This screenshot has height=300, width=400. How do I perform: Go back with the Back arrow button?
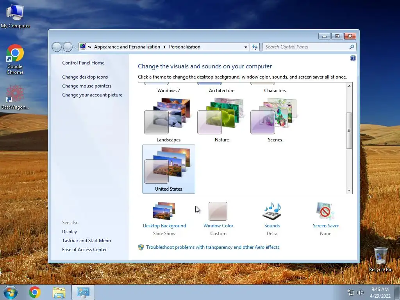click(57, 47)
